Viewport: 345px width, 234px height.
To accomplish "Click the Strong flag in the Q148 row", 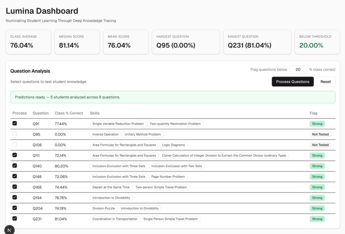I will [x=317, y=177].
